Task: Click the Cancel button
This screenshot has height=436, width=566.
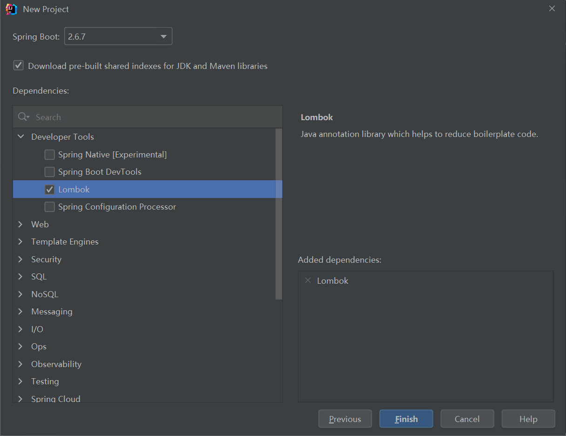Action: 467,419
